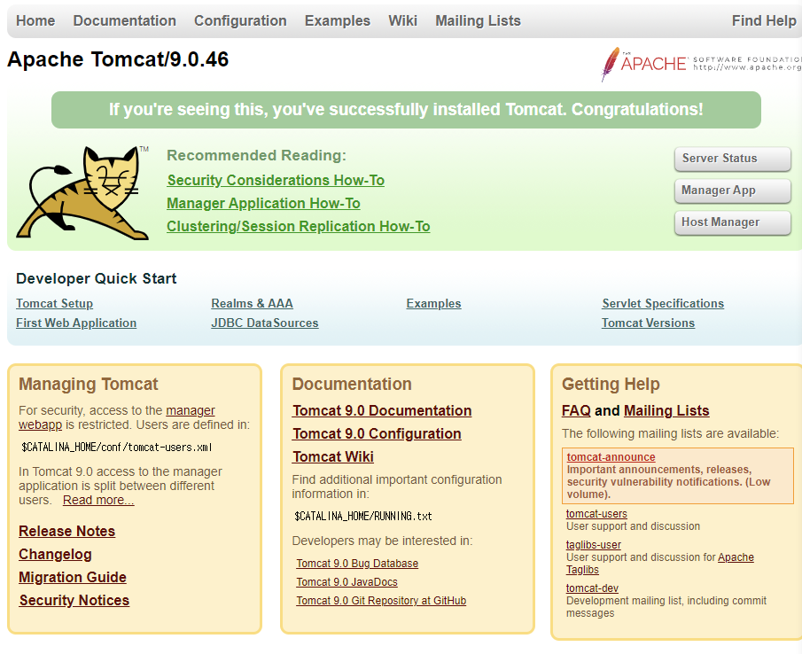
Task: Open Security Notices link
Action: click(74, 600)
